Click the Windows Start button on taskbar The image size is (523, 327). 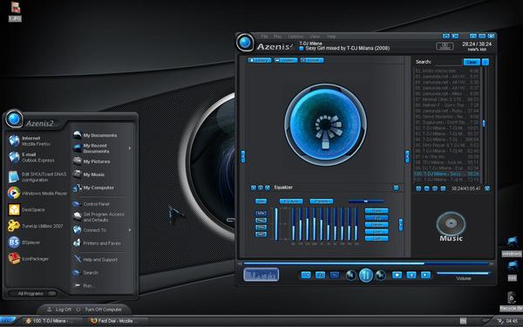point(7,321)
